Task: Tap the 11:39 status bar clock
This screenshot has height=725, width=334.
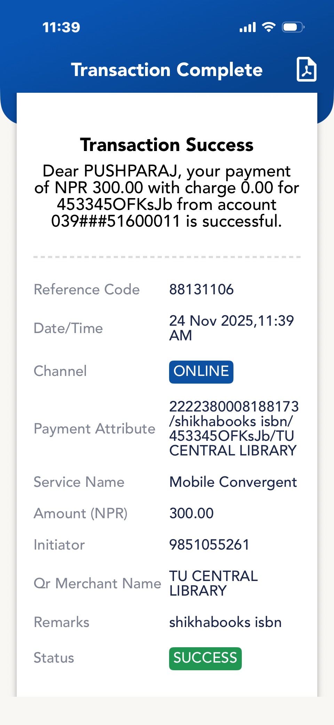Action: 61,27
